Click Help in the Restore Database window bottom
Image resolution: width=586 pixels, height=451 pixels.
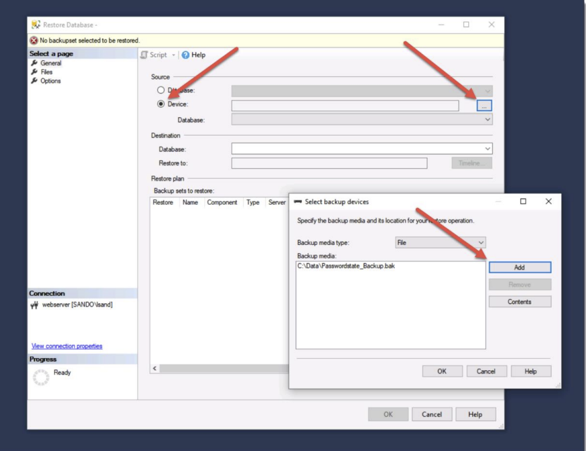coord(475,414)
